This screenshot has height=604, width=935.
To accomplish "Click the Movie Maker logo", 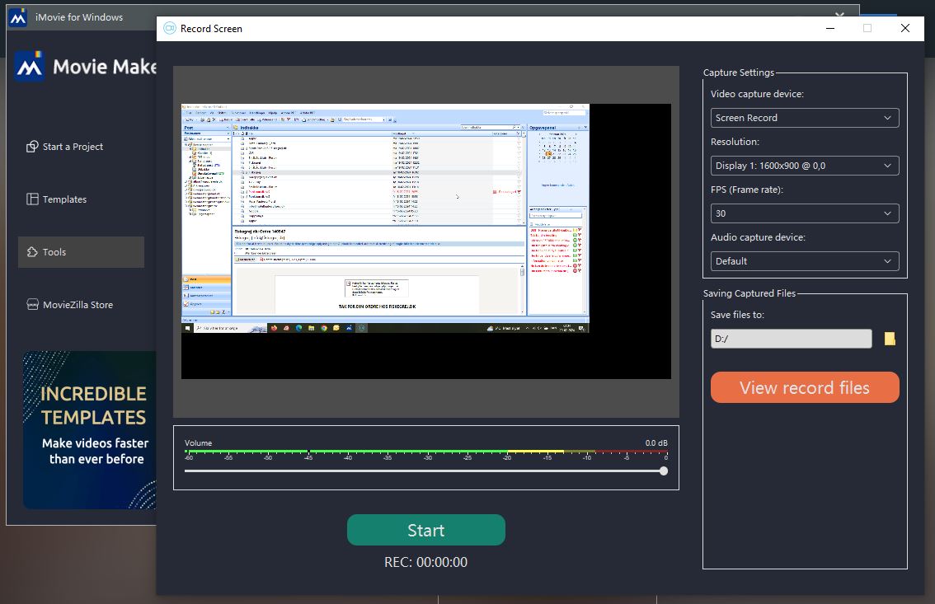I will pos(30,67).
